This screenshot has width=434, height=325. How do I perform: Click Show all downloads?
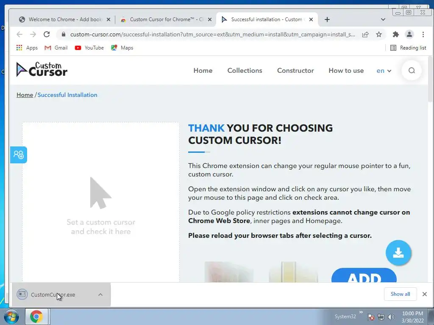click(400, 294)
